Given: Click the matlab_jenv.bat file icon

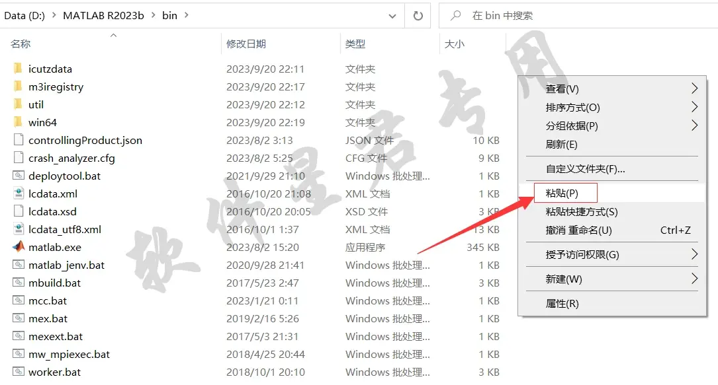Looking at the screenshot, I should coord(19,264).
